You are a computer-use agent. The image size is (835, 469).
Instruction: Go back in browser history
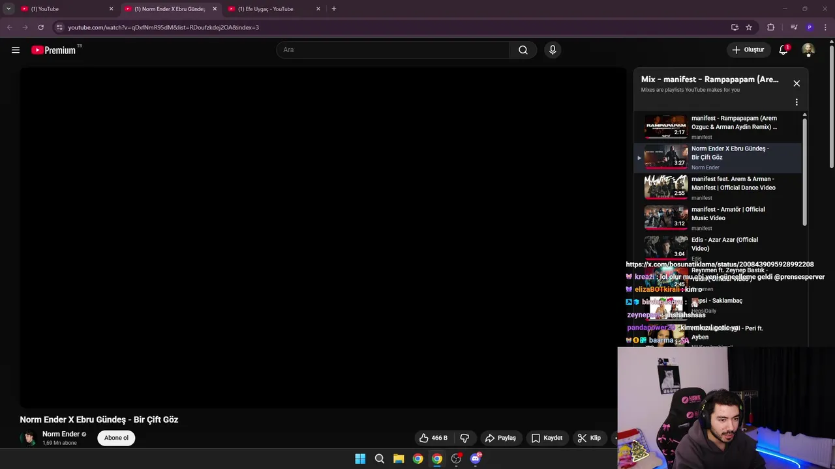coord(9,27)
